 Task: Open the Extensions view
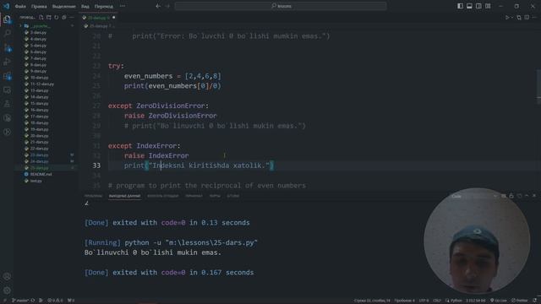pos(7,76)
